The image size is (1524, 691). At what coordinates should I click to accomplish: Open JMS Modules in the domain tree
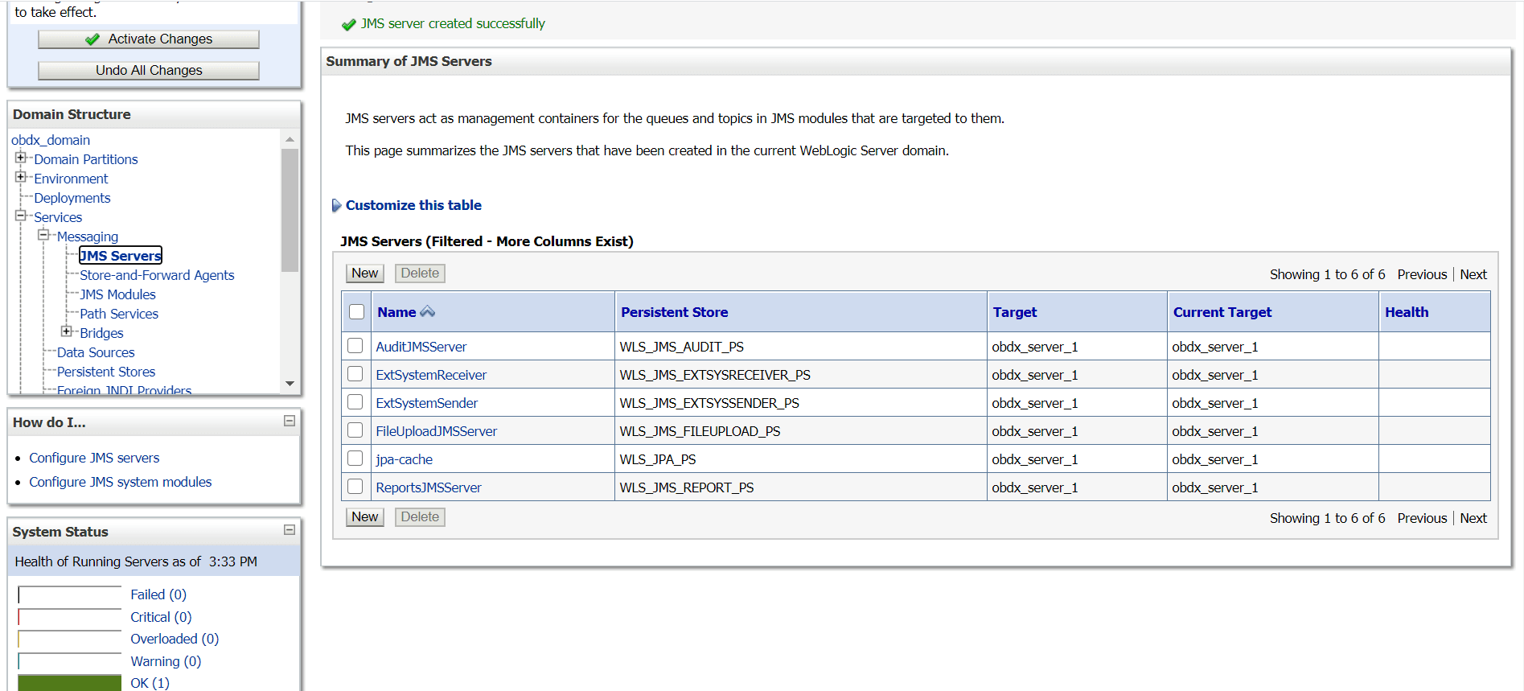tap(117, 294)
